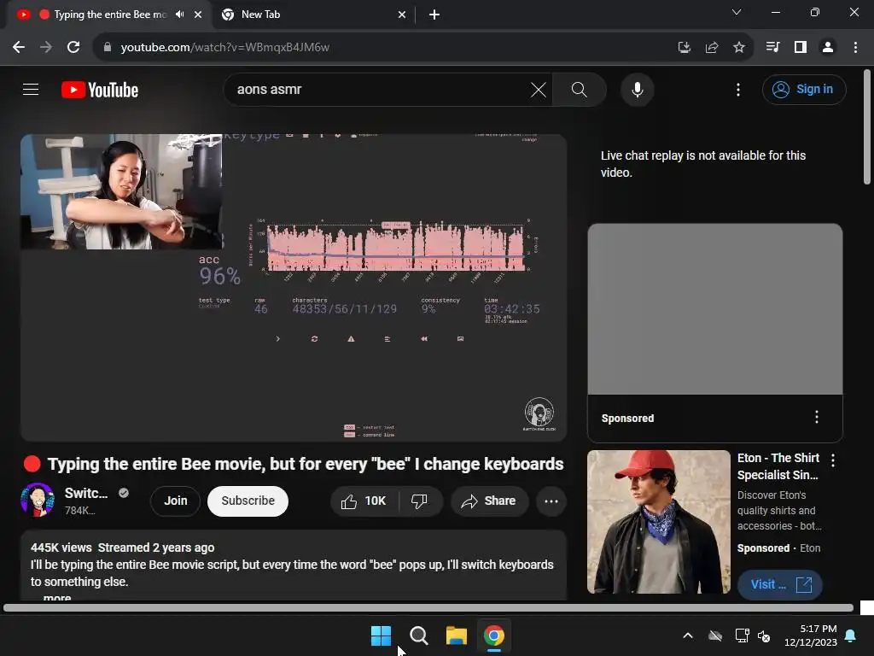This screenshot has width=874, height=656.
Task: Click the vertical page scrollbar
Action: (x=867, y=127)
